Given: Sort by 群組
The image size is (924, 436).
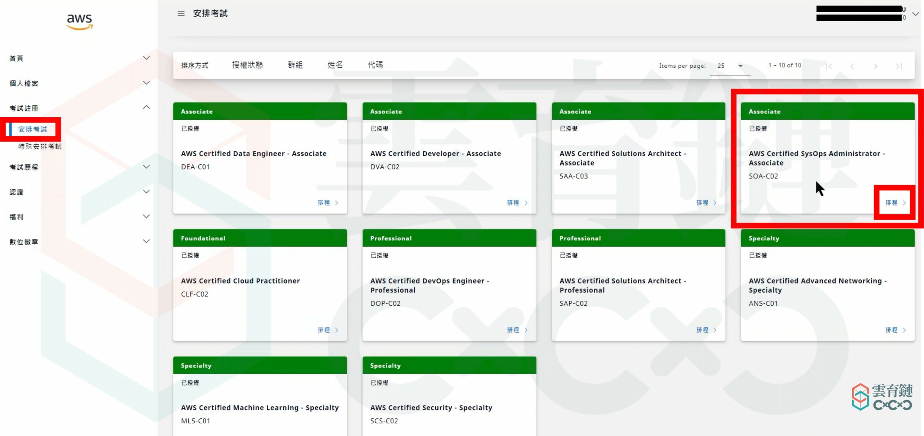Looking at the screenshot, I should click(295, 65).
